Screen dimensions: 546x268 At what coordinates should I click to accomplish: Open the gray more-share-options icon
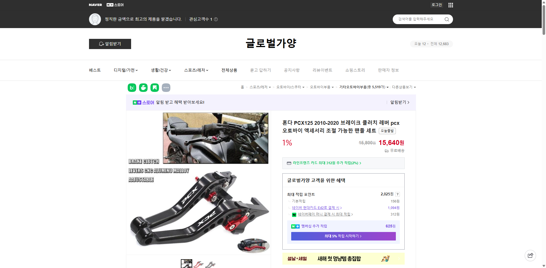(x=166, y=88)
